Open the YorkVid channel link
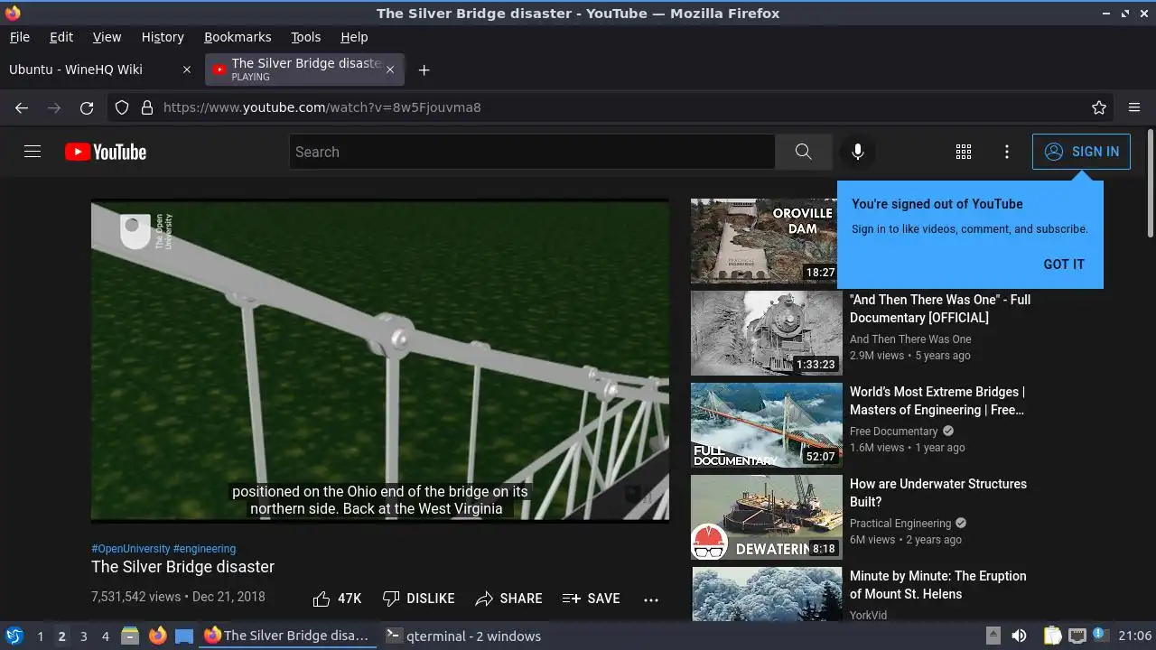 (x=868, y=615)
